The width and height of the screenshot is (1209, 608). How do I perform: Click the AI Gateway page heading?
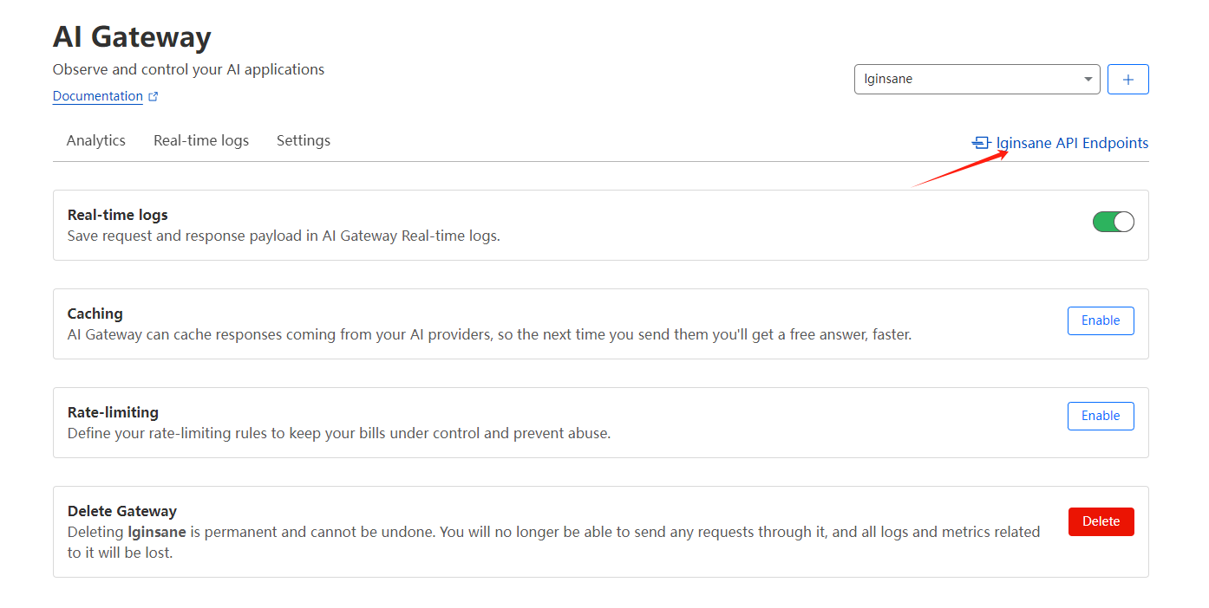[x=132, y=36]
